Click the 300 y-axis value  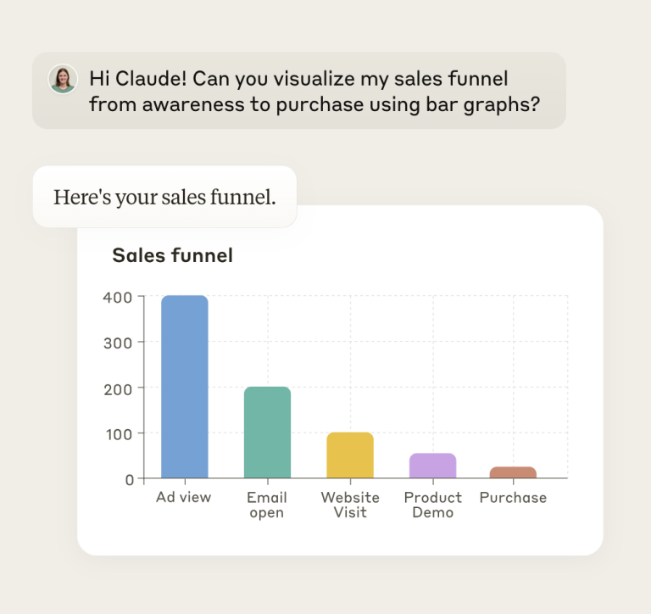click(x=118, y=343)
